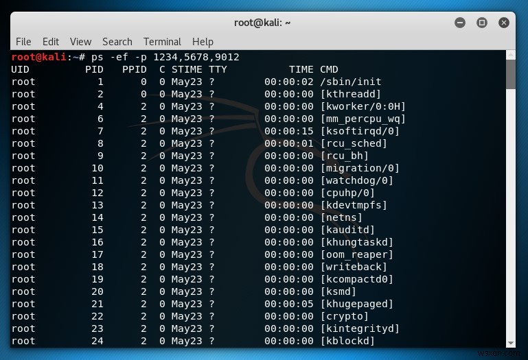Minimize the root@kali terminal window
Image resolution: width=528 pixels, height=360 pixels.
pos(460,23)
